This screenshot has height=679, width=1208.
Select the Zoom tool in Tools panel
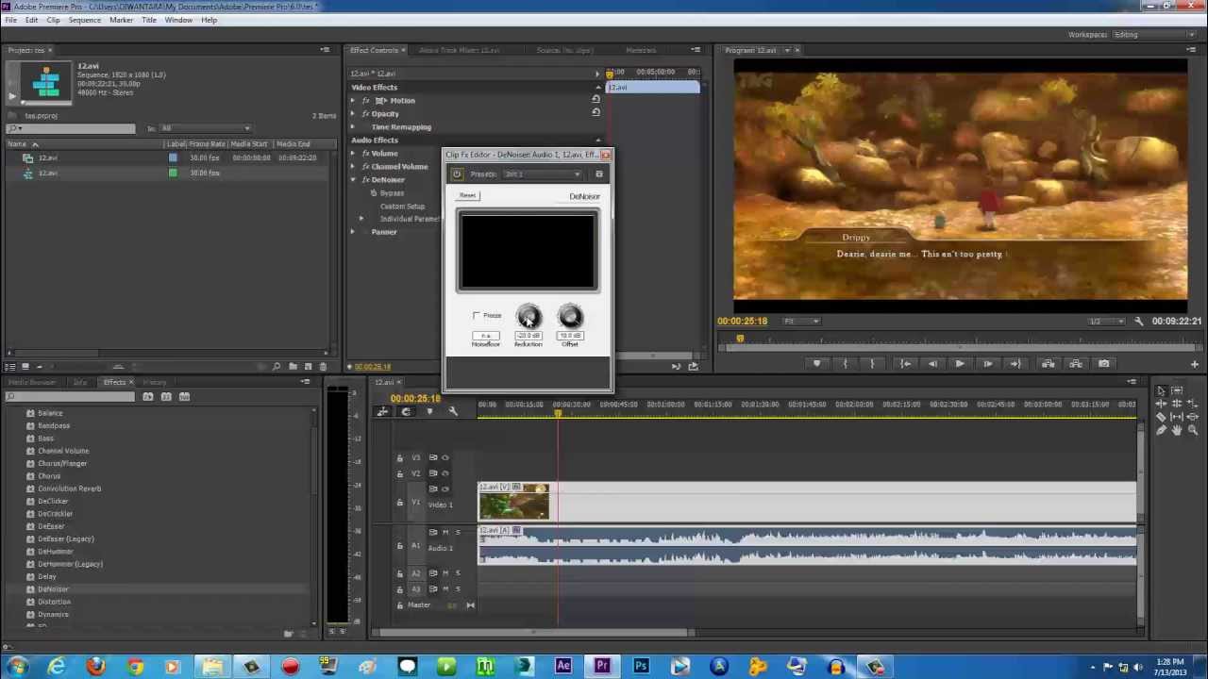1193,430
